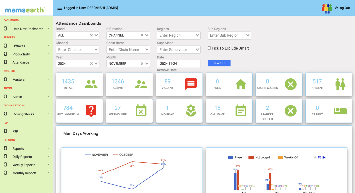Click the Man Days Working heading

point(81,133)
